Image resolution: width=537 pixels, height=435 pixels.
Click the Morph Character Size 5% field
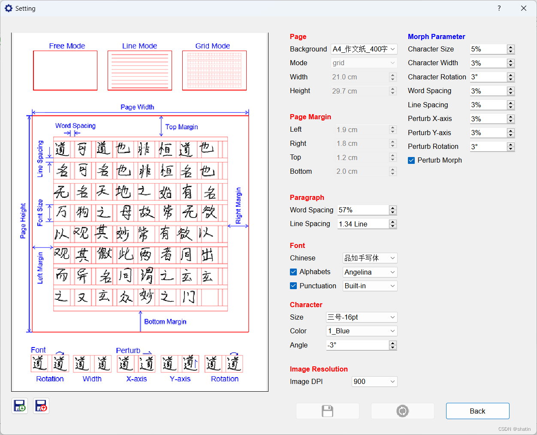coord(488,49)
